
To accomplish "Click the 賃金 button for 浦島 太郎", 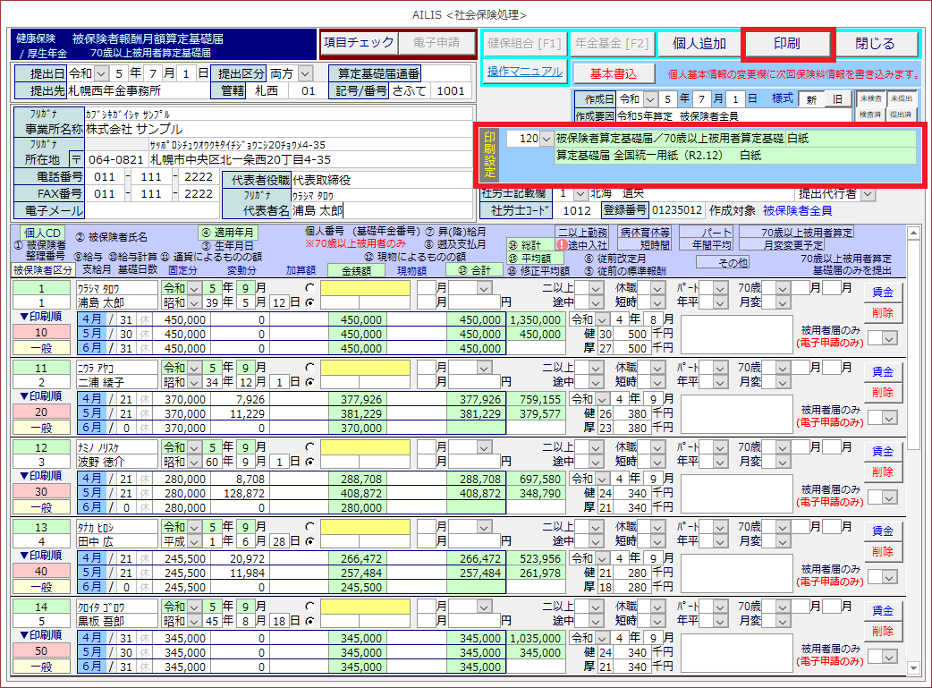I will coord(883,293).
